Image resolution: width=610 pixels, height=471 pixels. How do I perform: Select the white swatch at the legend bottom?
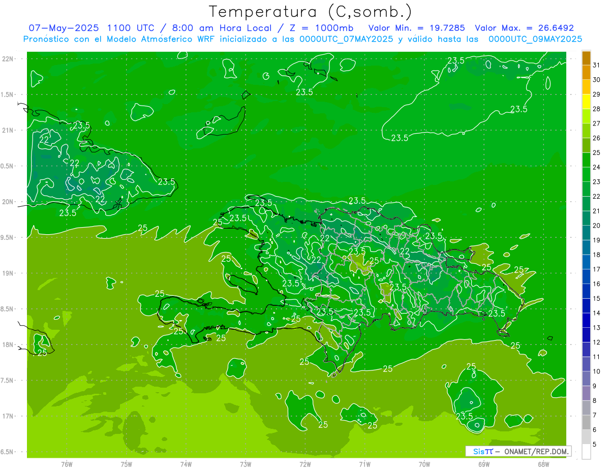coord(586,451)
